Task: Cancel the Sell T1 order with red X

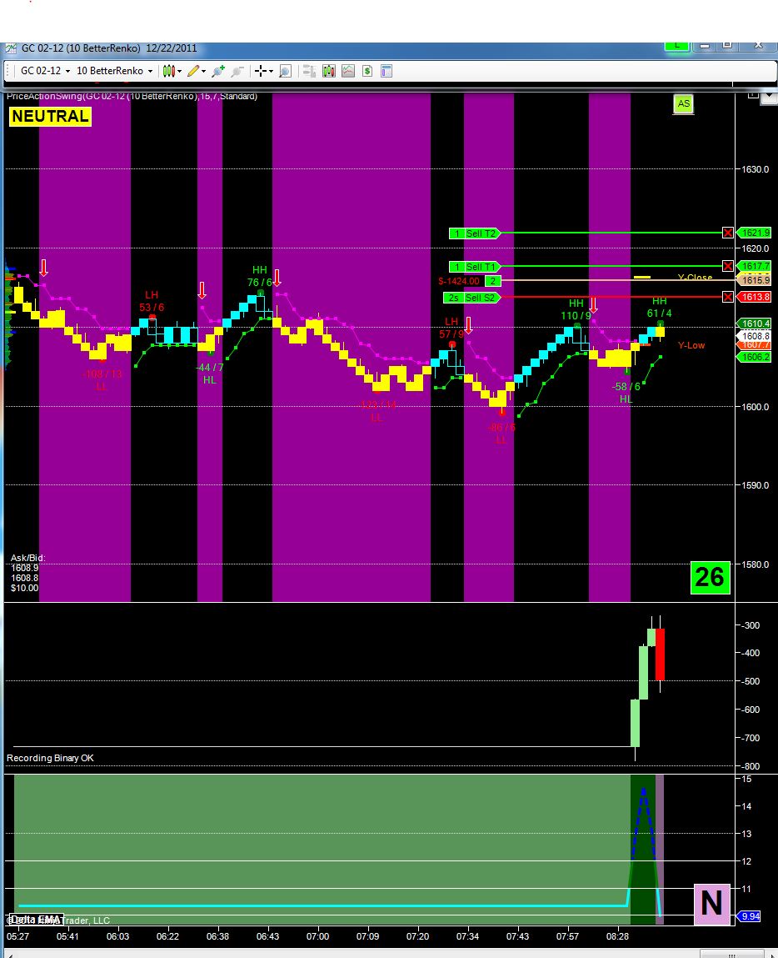Action: 727,266
